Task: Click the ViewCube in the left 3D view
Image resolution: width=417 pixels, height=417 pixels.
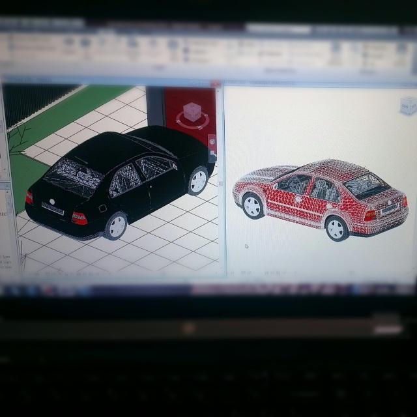Action: click(x=192, y=111)
